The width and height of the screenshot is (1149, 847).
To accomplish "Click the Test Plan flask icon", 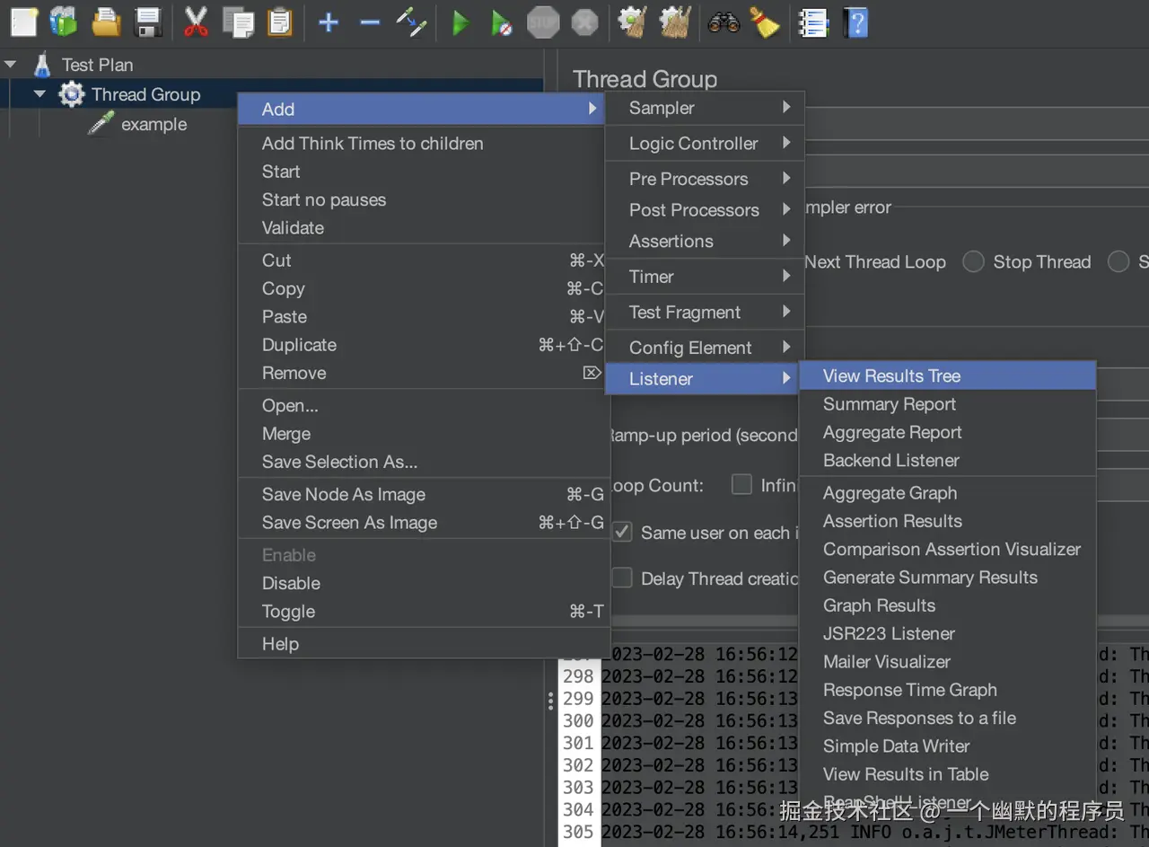I will click(41, 65).
